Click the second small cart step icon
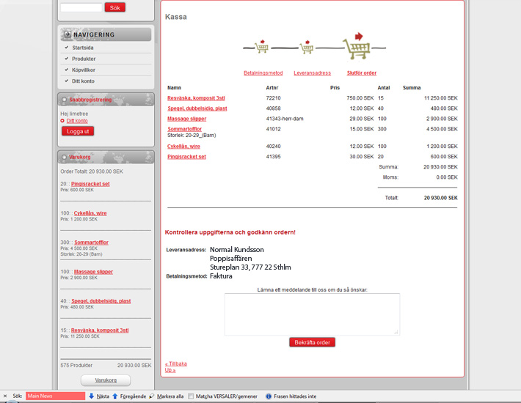This screenshot has width=521, height=403. tap(306, 47)
